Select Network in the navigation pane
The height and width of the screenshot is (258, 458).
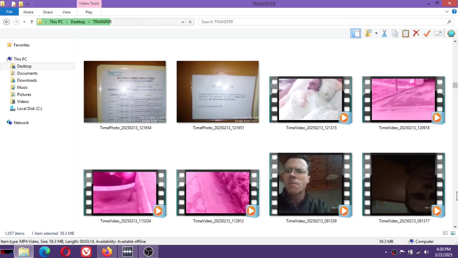point(21,123)
